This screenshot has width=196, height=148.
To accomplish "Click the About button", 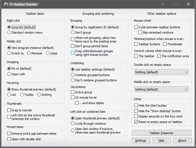I will 182,141.
